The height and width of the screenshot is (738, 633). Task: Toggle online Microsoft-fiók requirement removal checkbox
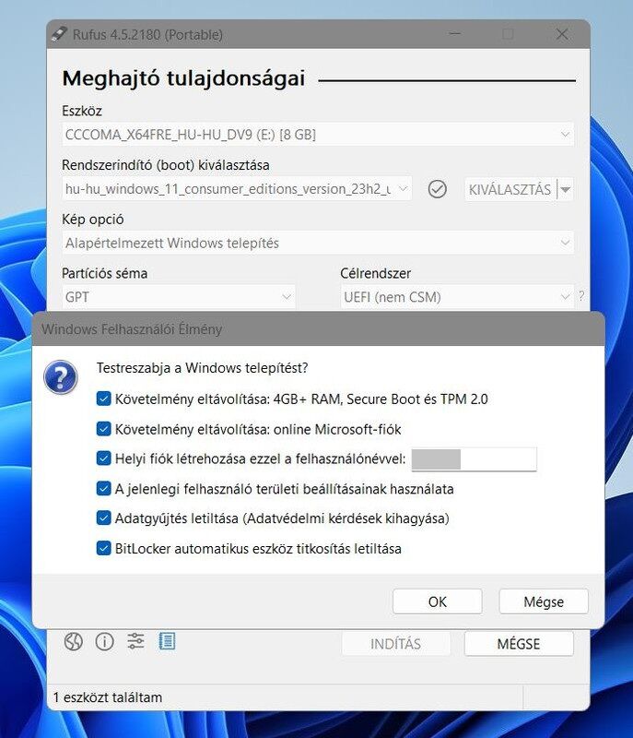(x=103, y=429)
